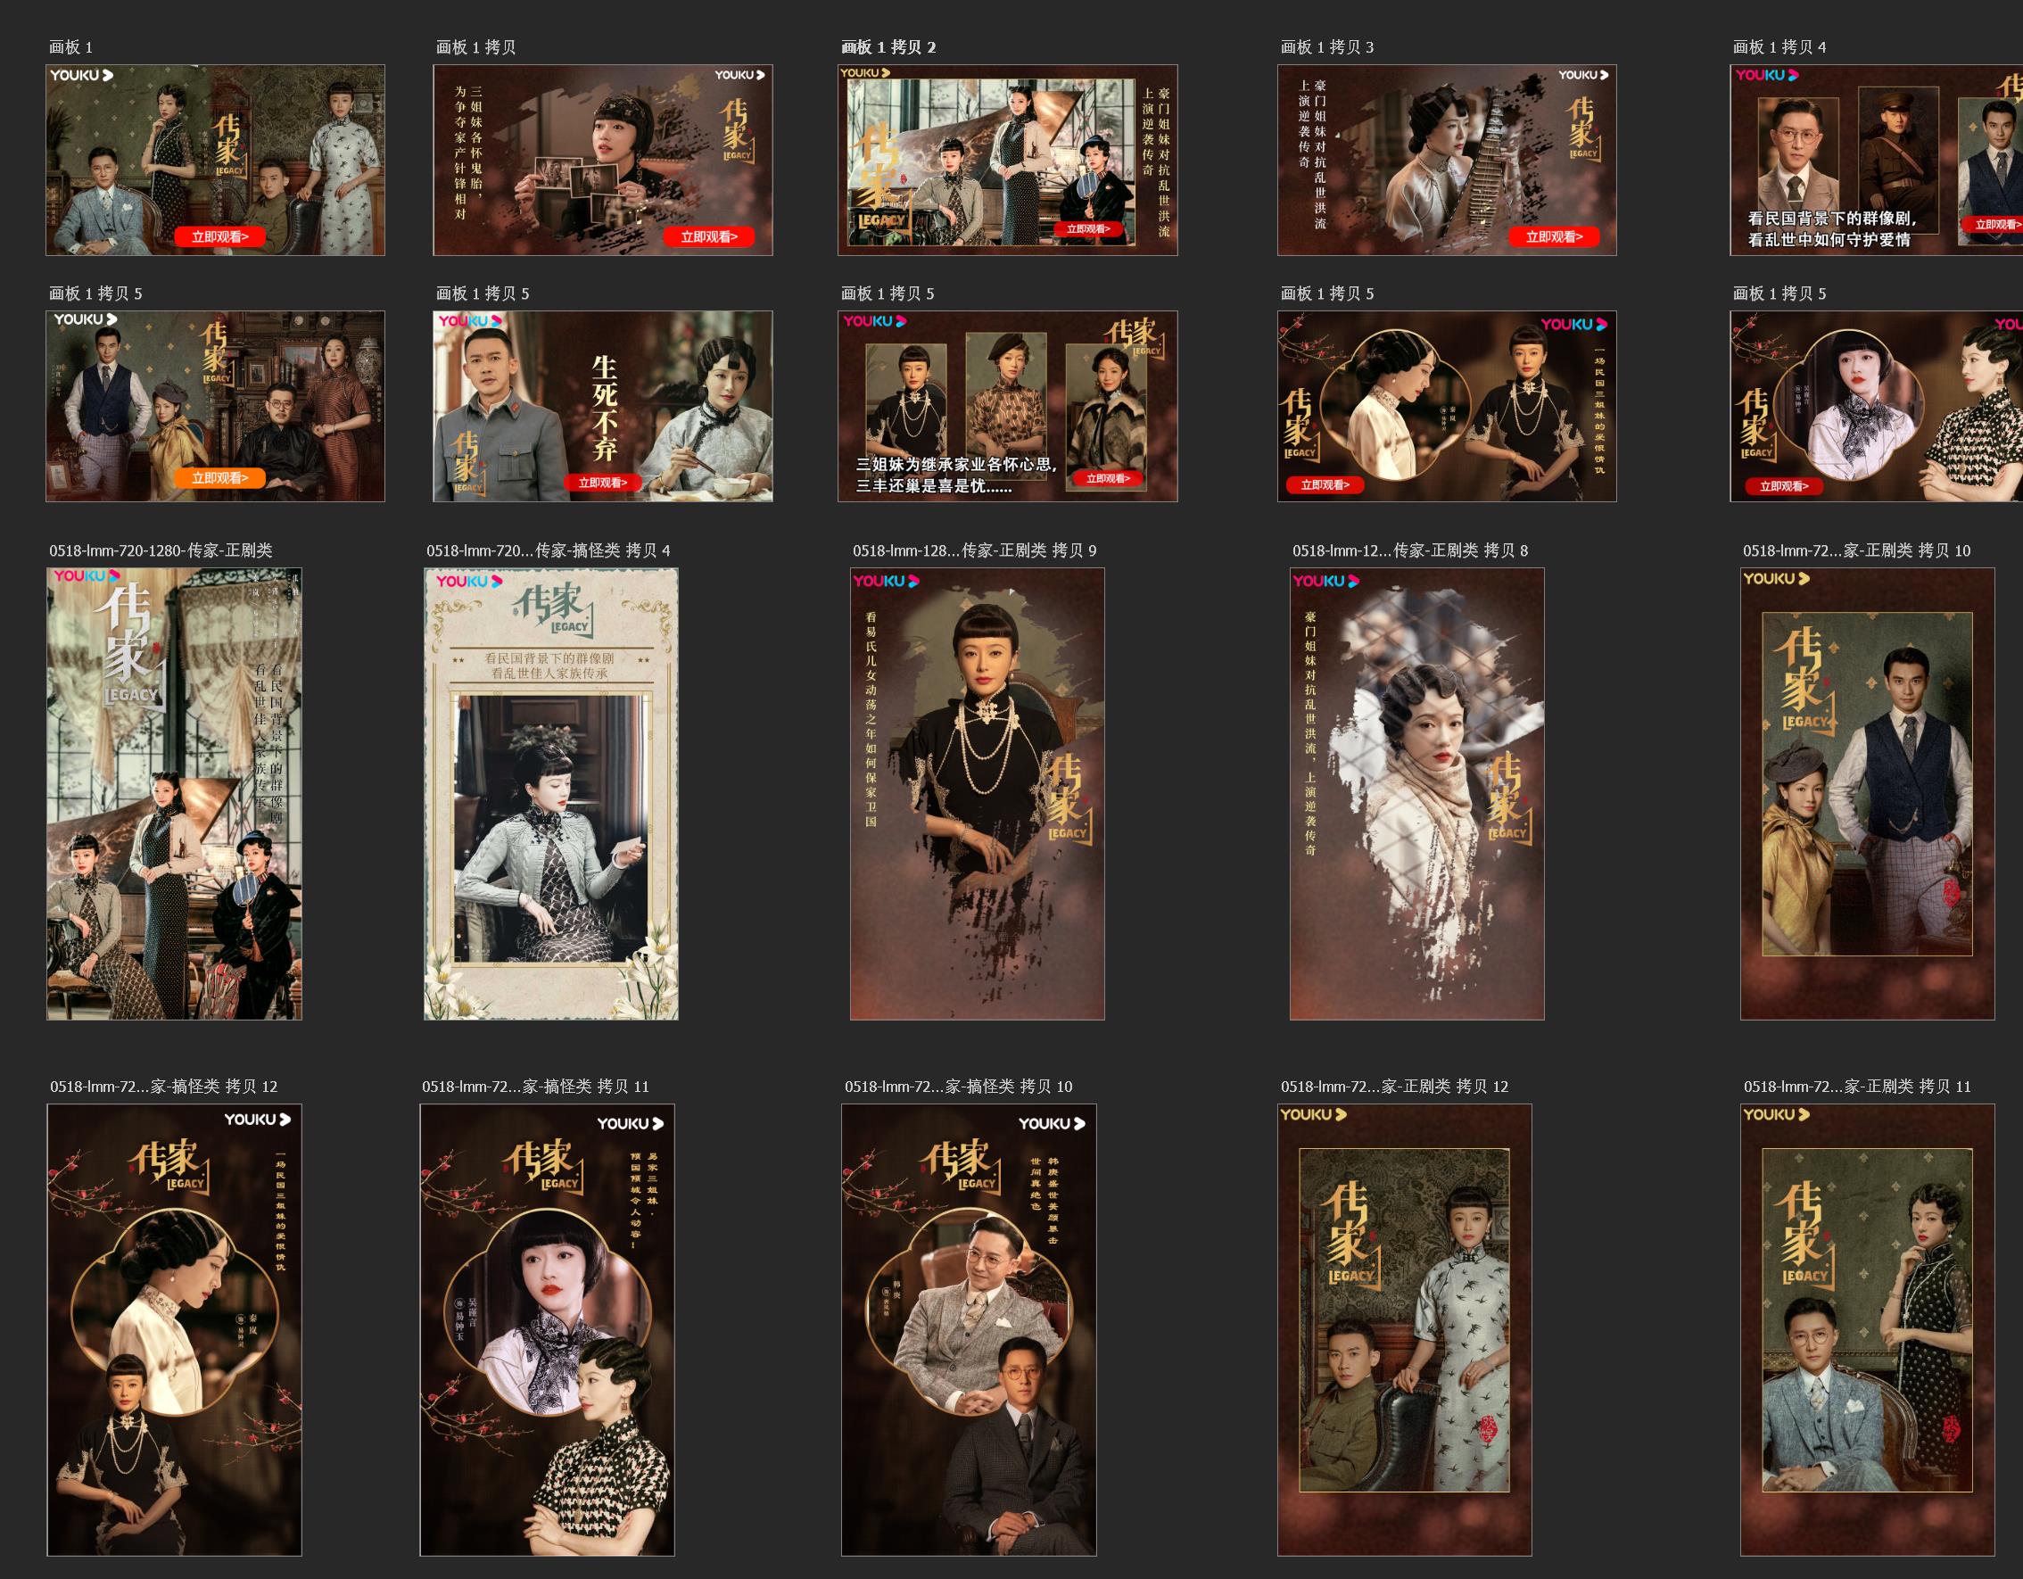Screen dimensions: 2023x1579
Task: Click the title ending "搞怪类 拷贝 11"
Action: [x=535, y=1086]
